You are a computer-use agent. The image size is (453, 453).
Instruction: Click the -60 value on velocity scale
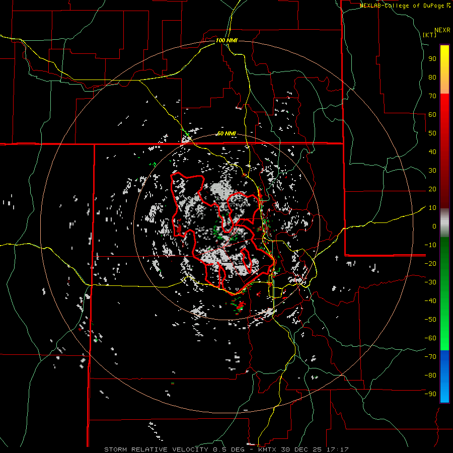coord(431,338)
